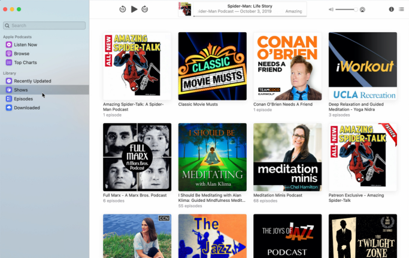The height and width of the screenshot is (258, 409).
Task: Click 'Conan O'Brien Needs A Friend' title
Action: coord(283,105)
